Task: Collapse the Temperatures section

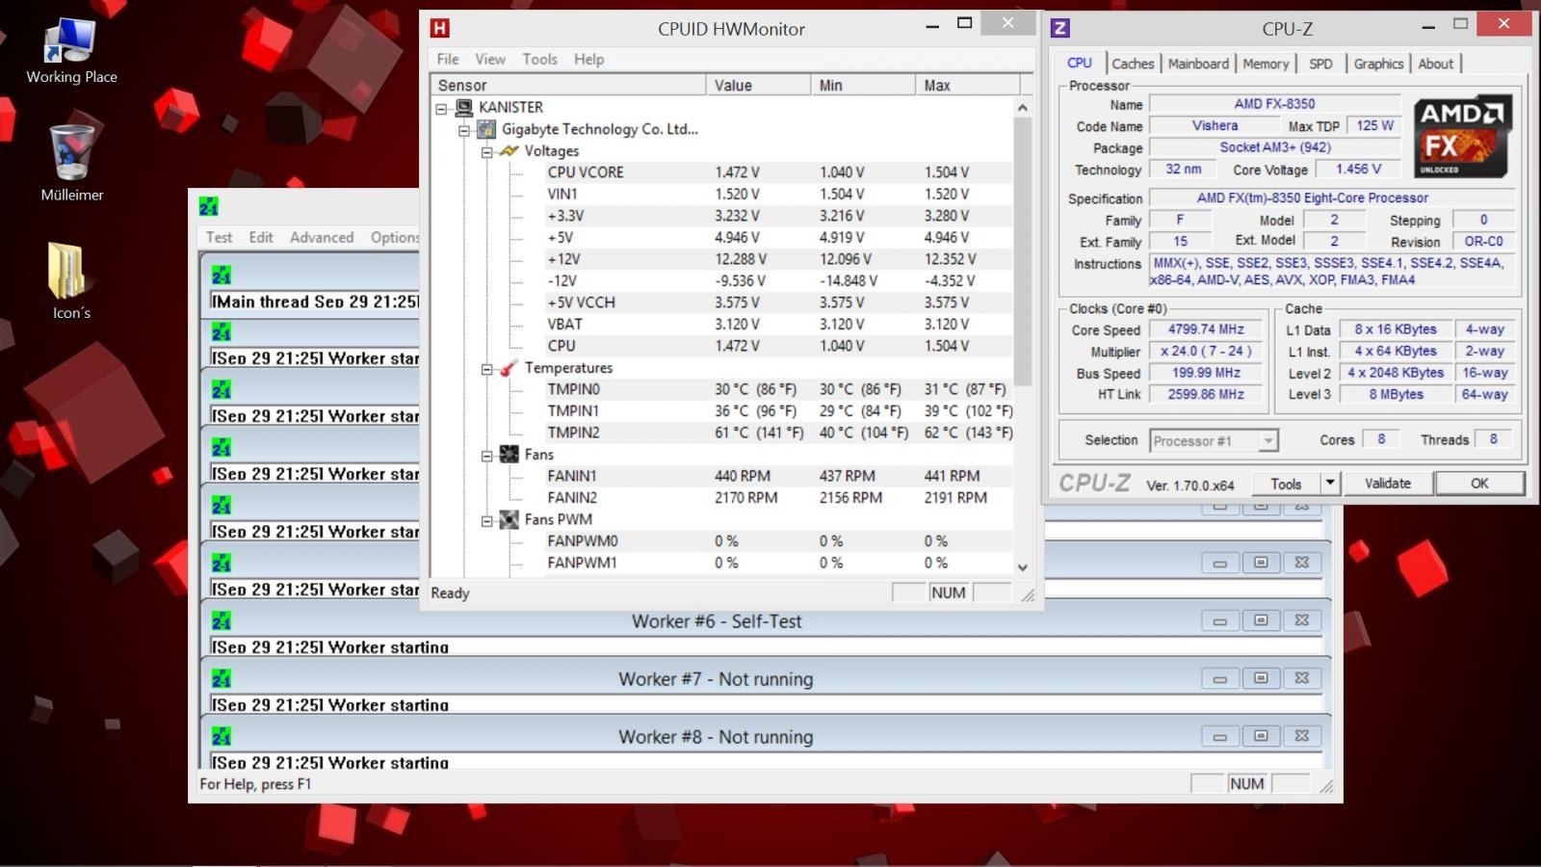Action: pos(487,368)
